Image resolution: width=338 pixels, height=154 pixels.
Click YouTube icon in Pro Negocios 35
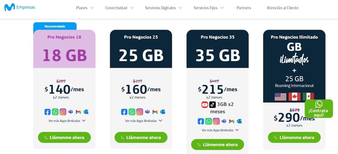pos(205,105)
